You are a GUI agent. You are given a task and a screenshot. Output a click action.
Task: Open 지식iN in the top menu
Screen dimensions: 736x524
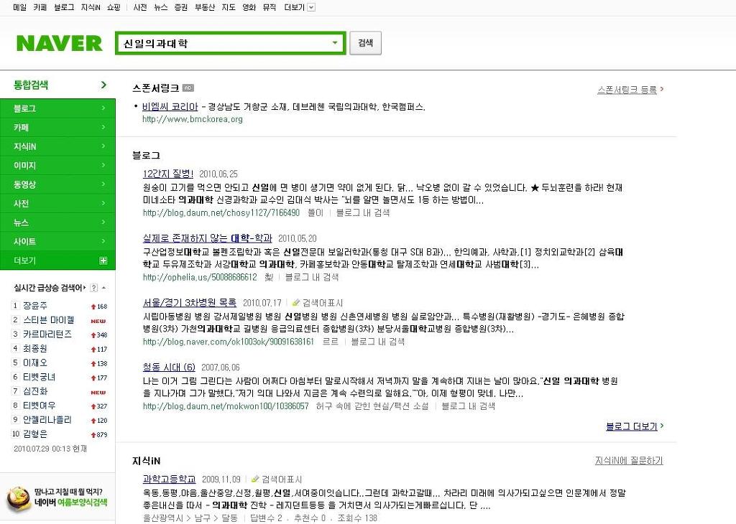click(91, 7)
